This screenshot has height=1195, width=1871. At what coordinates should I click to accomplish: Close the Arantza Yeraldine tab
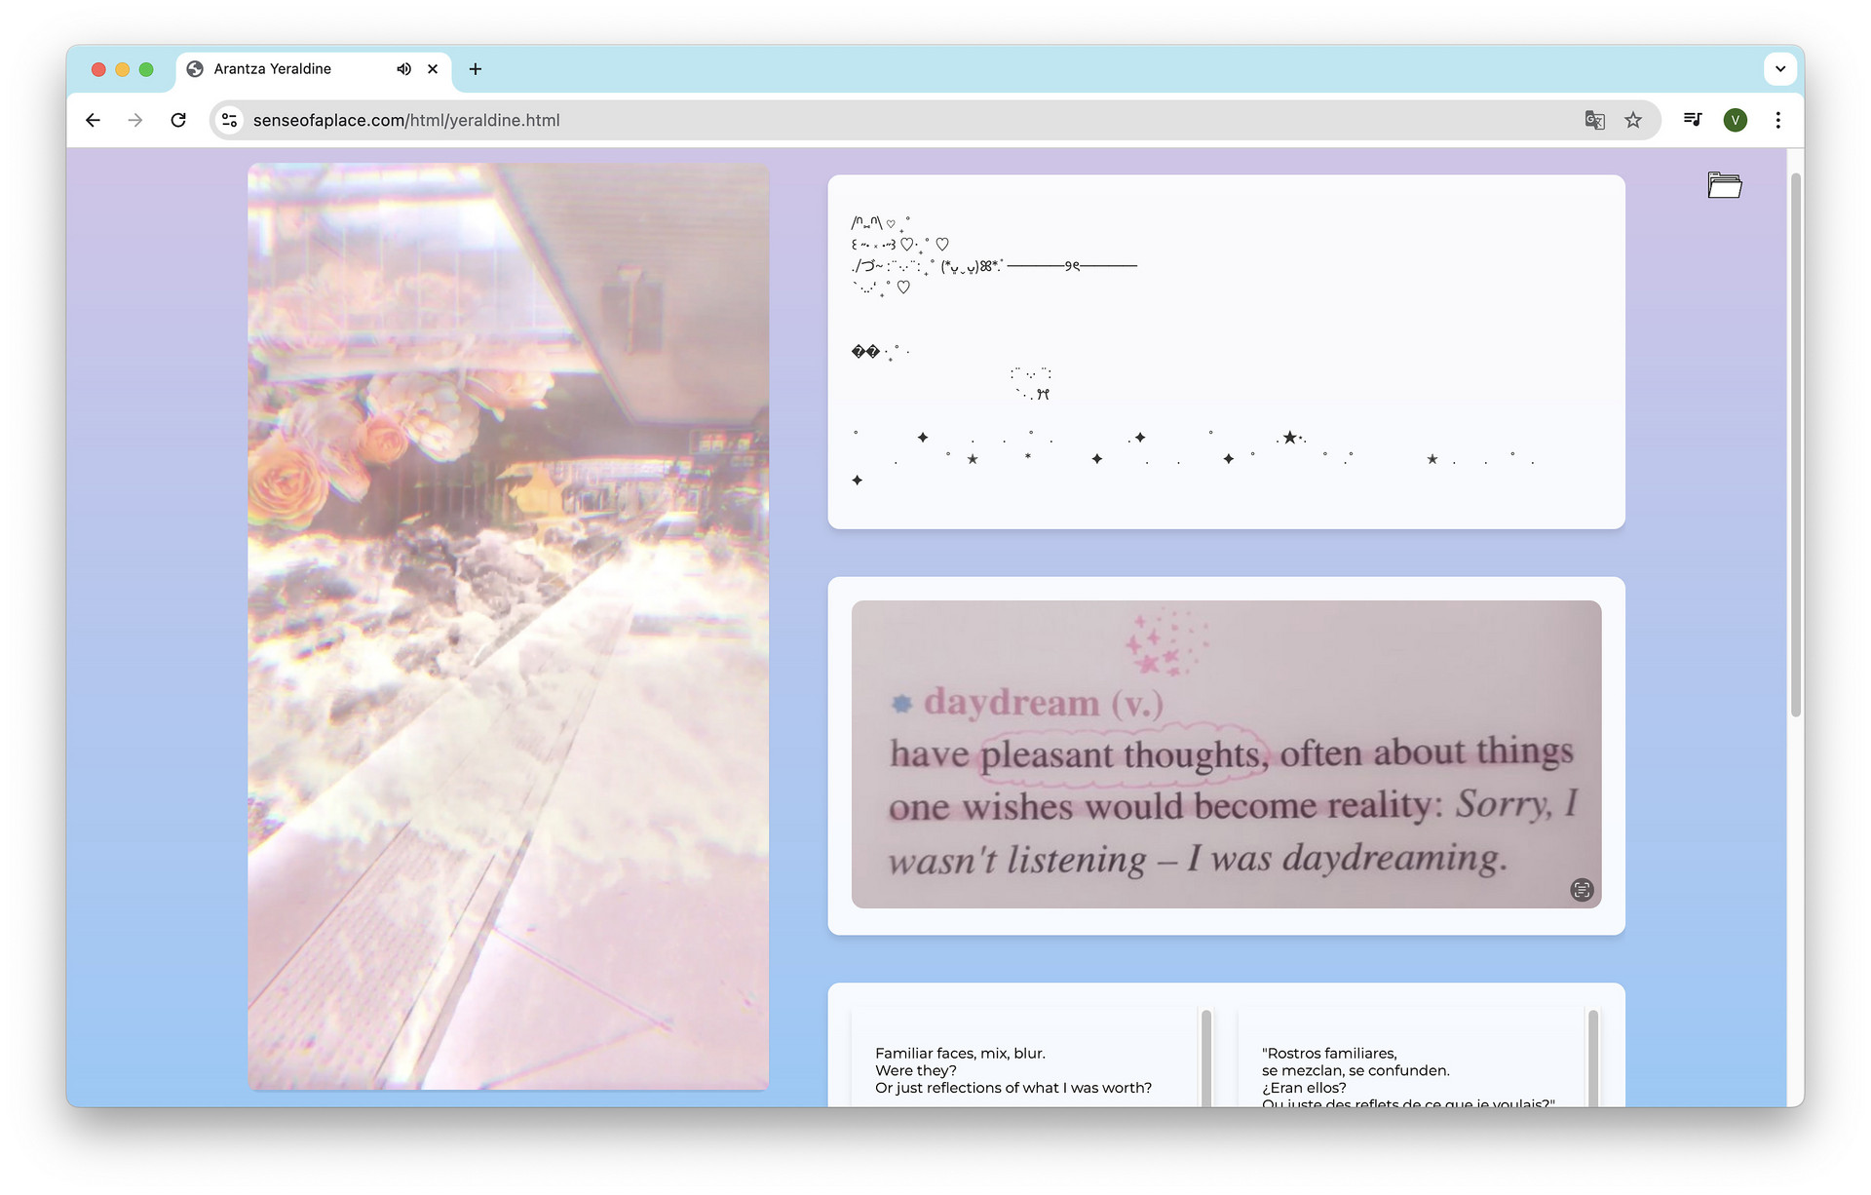coord(433,69)
